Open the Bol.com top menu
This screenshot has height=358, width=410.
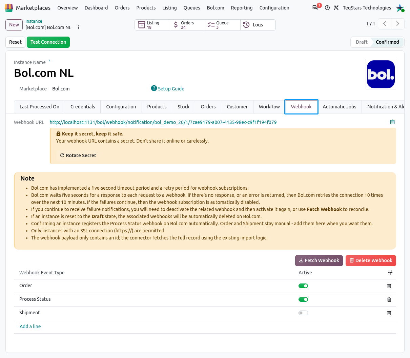(x=216, y=8)
